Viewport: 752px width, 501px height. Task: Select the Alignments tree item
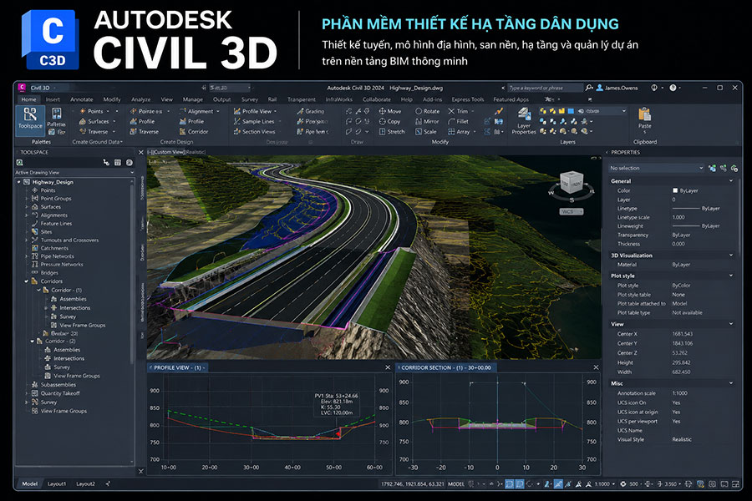tap(53, 215)
